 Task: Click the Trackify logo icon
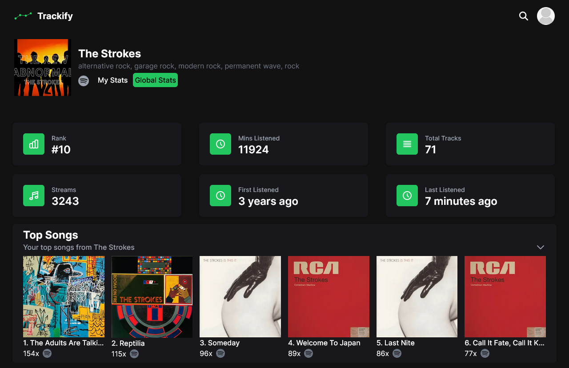pos(23,16)
